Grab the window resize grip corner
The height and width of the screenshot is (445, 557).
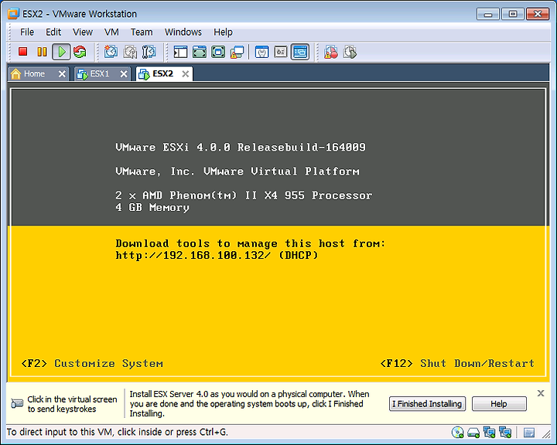(x=546, y=433)
